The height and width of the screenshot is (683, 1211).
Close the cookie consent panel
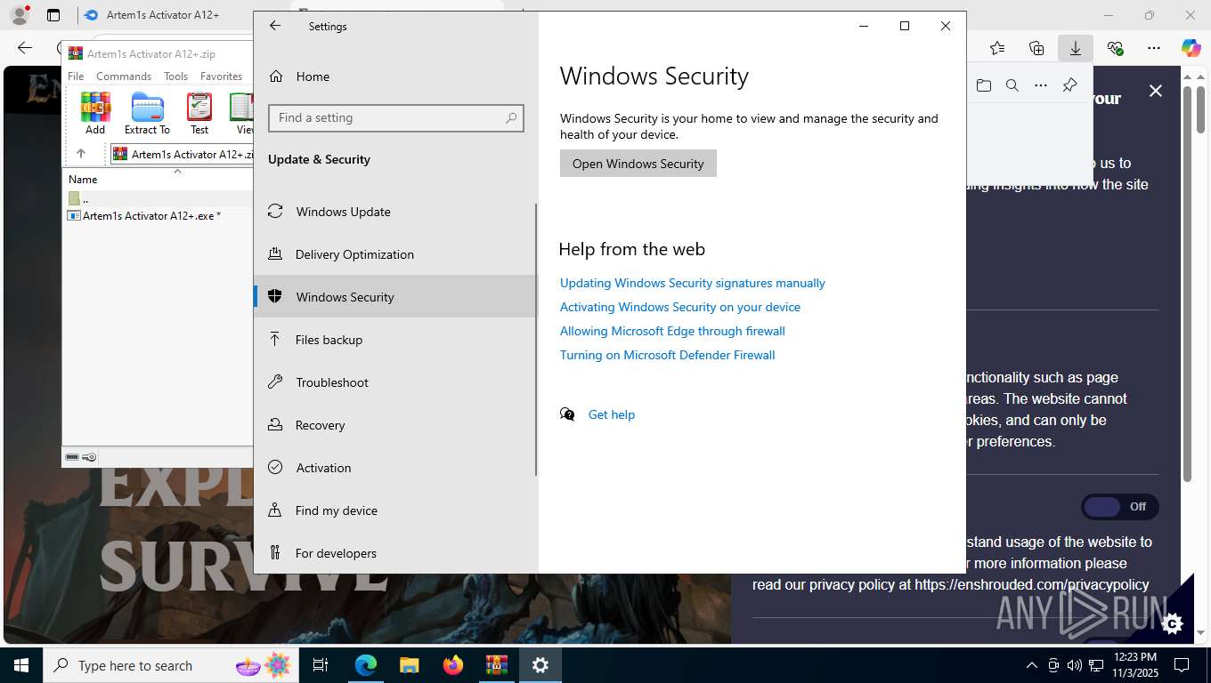coord(1156,91)
